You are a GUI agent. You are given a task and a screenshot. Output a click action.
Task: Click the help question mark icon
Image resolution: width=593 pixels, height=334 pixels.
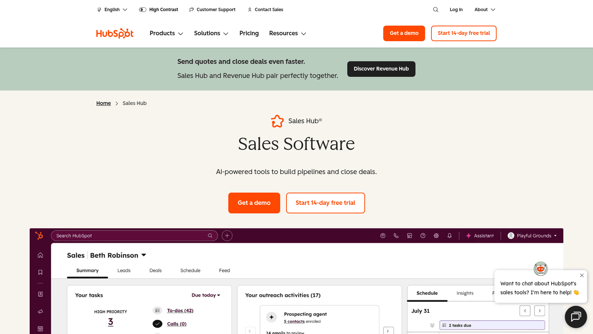coord(423,236)
